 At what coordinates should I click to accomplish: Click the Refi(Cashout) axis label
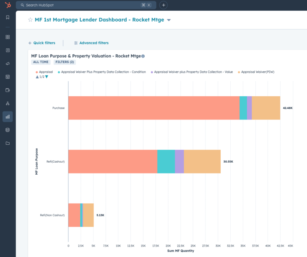56,161
